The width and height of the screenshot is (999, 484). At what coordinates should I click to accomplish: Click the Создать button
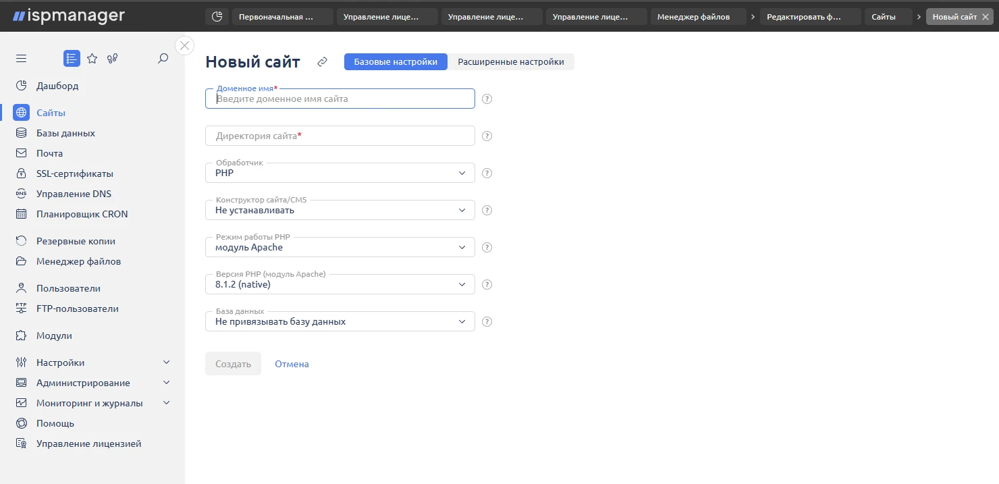click(x=233, y=364)
